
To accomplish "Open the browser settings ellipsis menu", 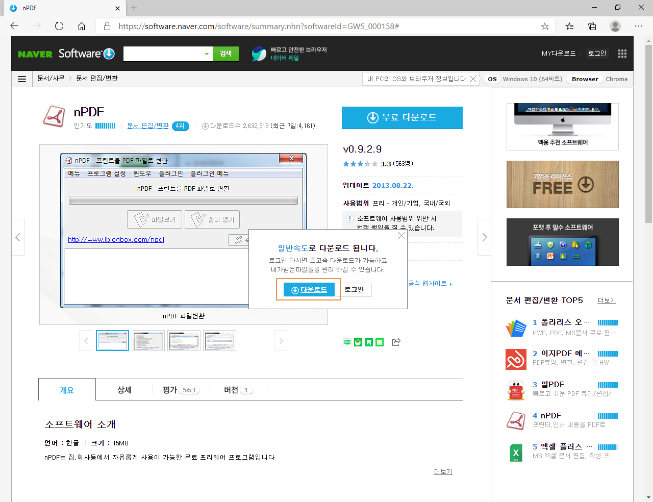I will (639, 26).
